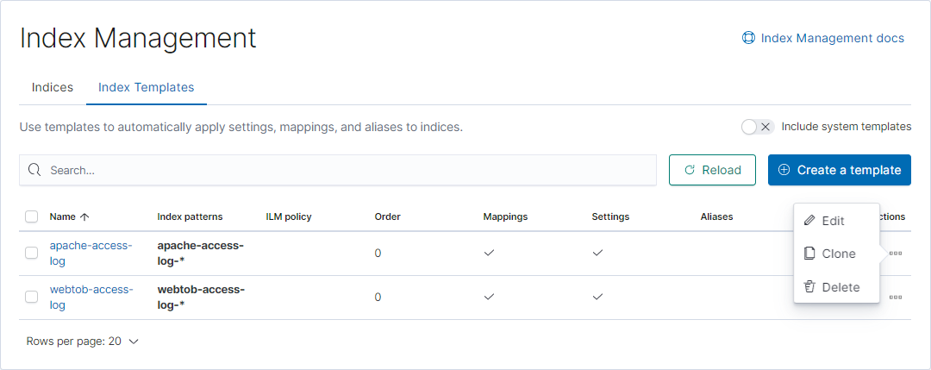Select the webtob-access-log row checkbox

click(x=32, y=297)
